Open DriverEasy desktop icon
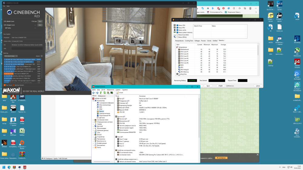This screenshot has height=170, width=303. pos(297,39)
